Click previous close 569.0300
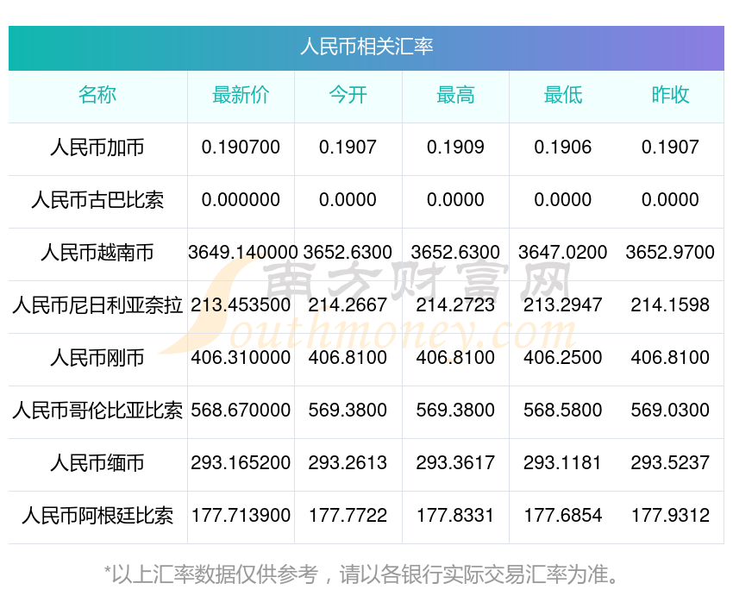Image resolution: width=733 pixels, height=602 pixels. [x=670, y=411]
